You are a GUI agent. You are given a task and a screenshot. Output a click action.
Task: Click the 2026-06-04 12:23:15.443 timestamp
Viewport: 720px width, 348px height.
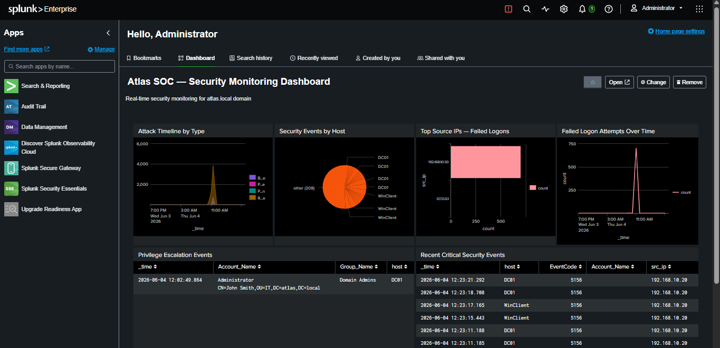(453, 318)
